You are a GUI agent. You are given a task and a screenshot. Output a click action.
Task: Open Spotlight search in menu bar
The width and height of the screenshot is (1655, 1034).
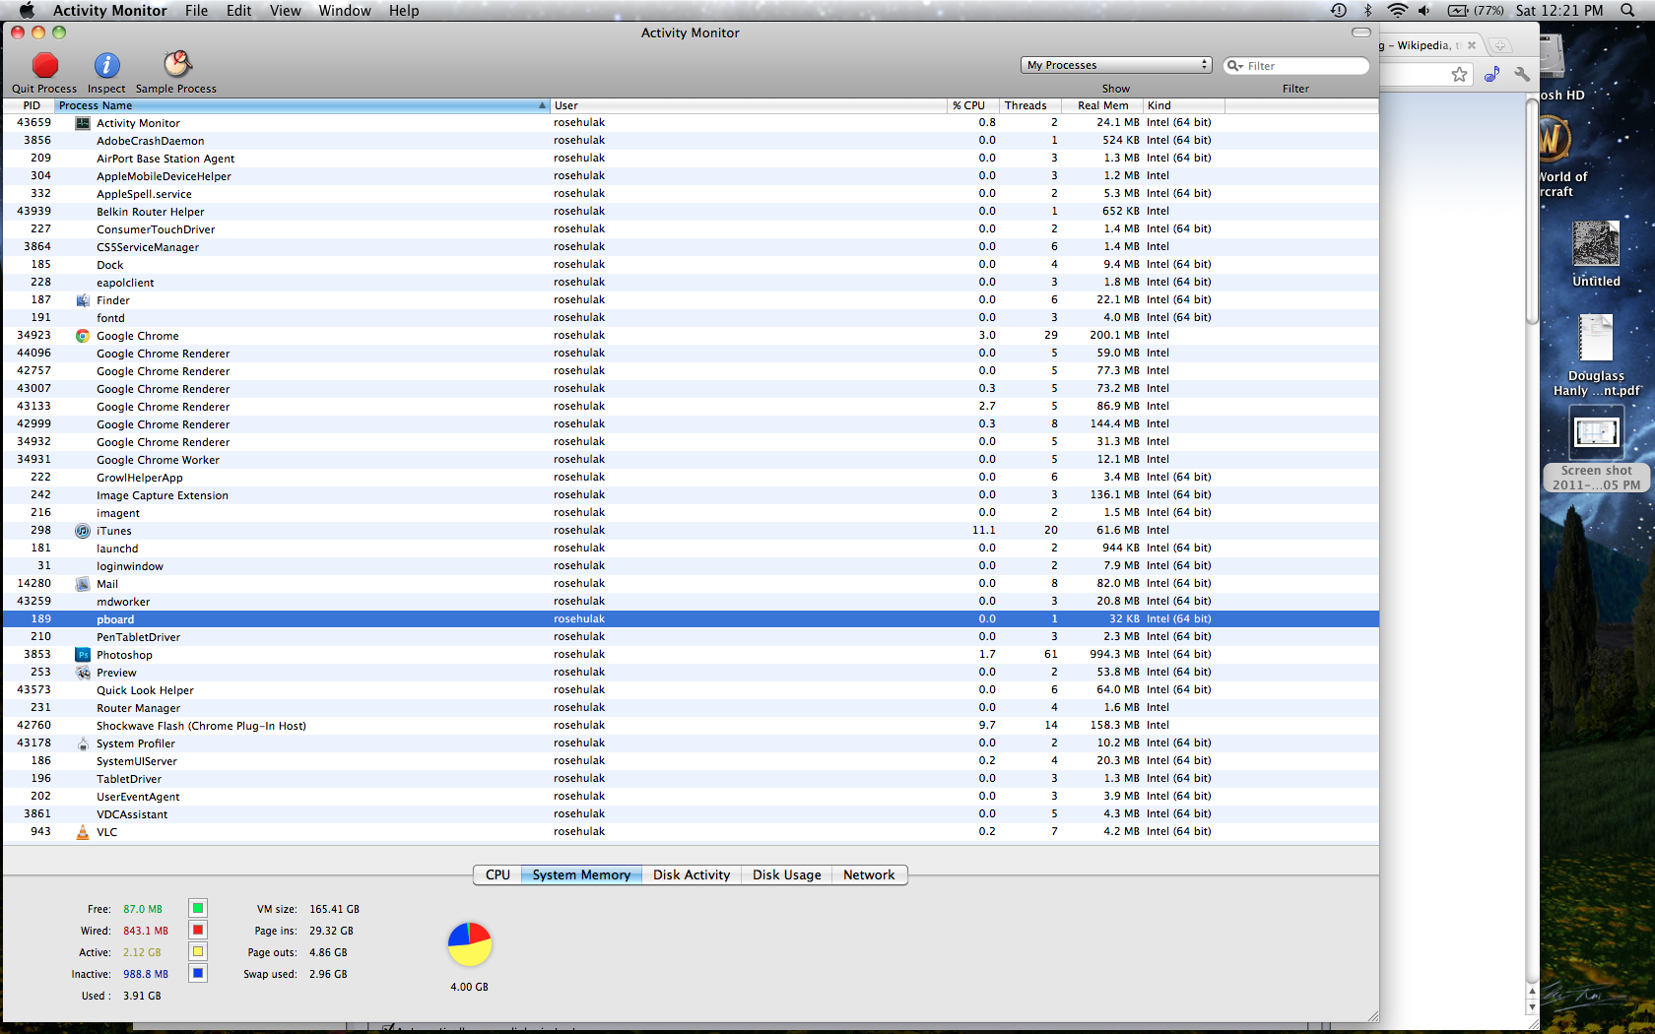click(1627, 10)
